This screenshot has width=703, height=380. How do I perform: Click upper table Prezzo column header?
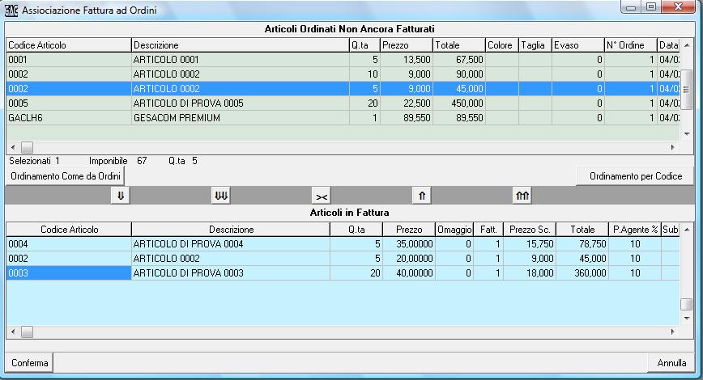pos(407,45)
